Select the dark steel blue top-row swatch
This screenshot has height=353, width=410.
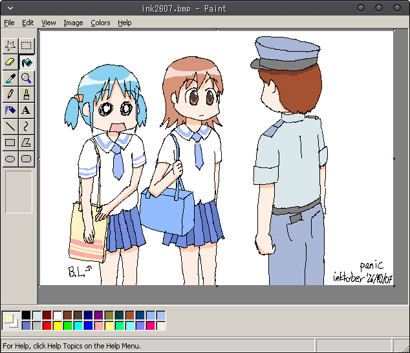click(x=140, y=315)
